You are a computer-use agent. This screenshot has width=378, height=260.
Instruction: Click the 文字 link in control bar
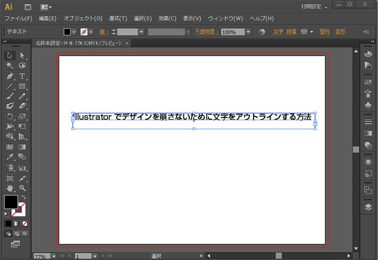pyautogui.click(x=278, y=32)
